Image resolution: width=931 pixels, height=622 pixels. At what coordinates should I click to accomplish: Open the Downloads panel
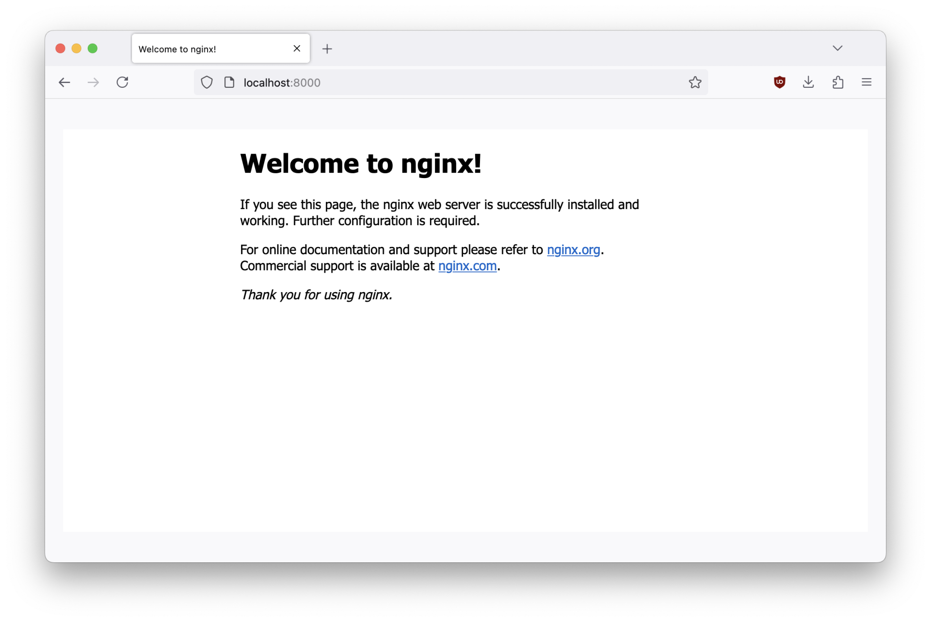[x=808, y=82]
